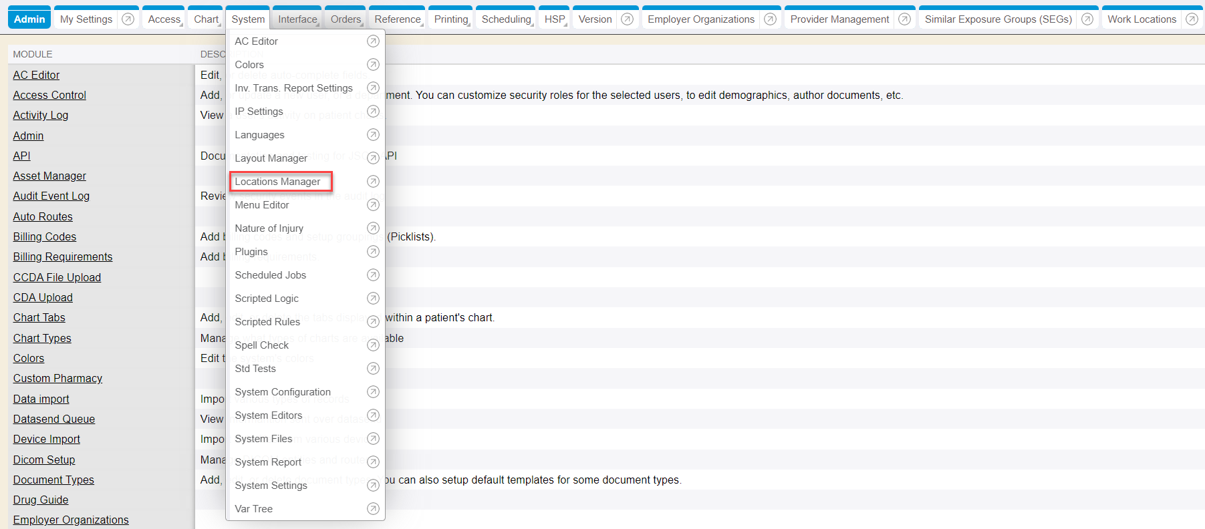Click open-in-new-tab icon beside AC Editor

click(x=373, y=41)
